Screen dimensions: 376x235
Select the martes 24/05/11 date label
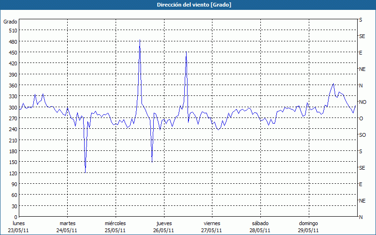click(x=67, y=227)
